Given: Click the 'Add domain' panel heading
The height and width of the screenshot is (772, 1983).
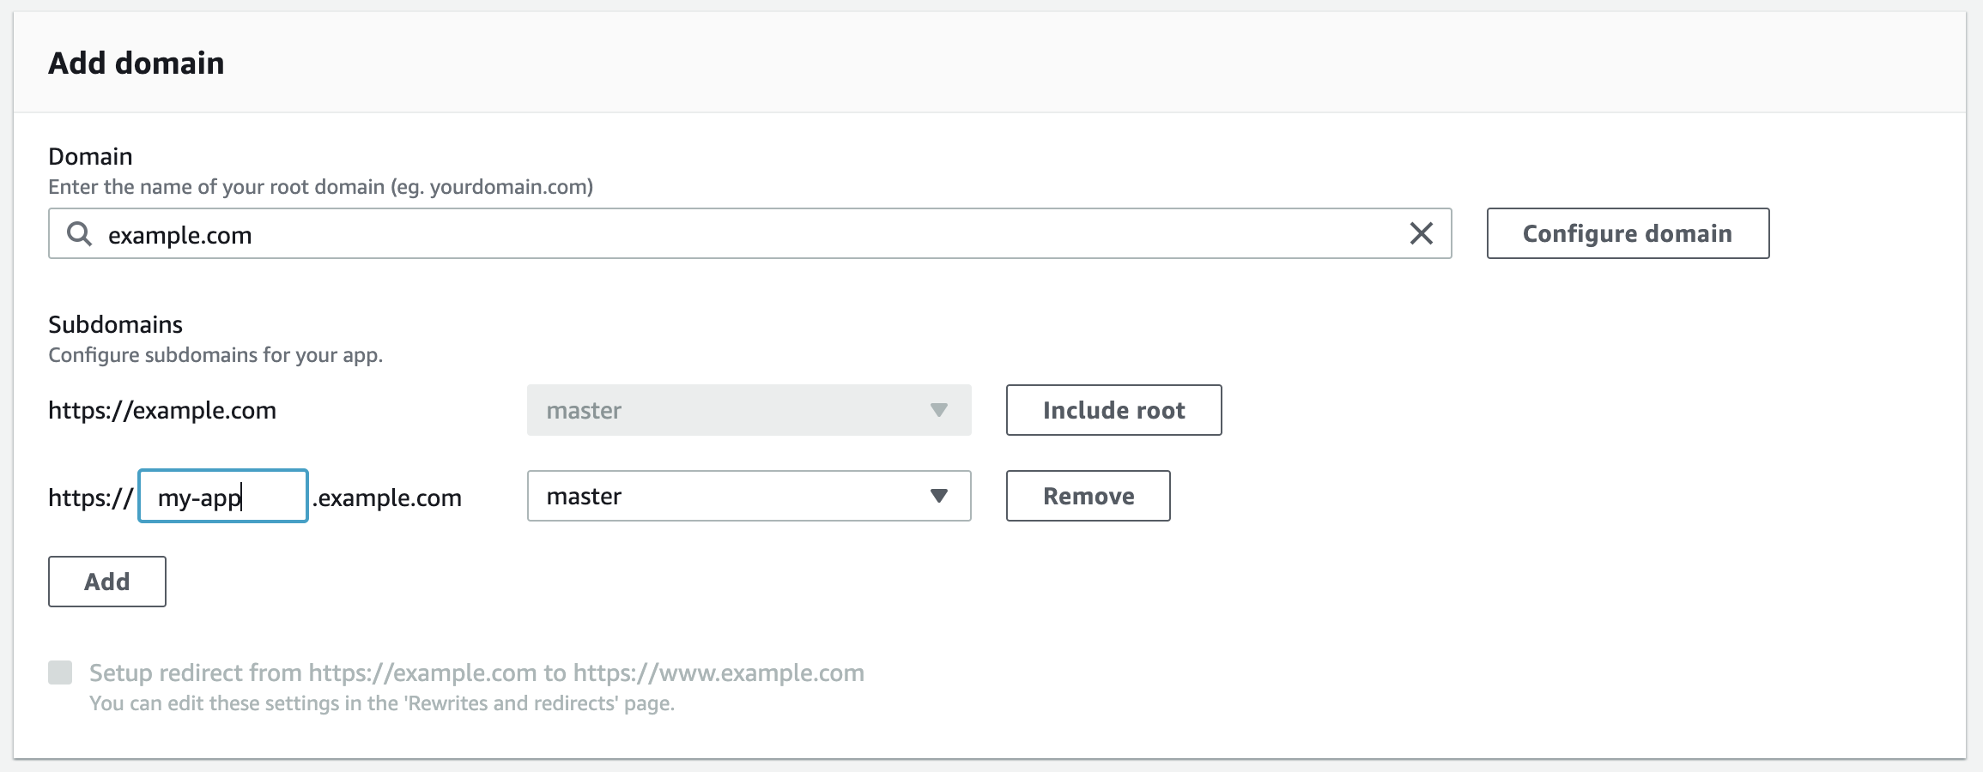Looking at the screenshot, I should [136, 63].
